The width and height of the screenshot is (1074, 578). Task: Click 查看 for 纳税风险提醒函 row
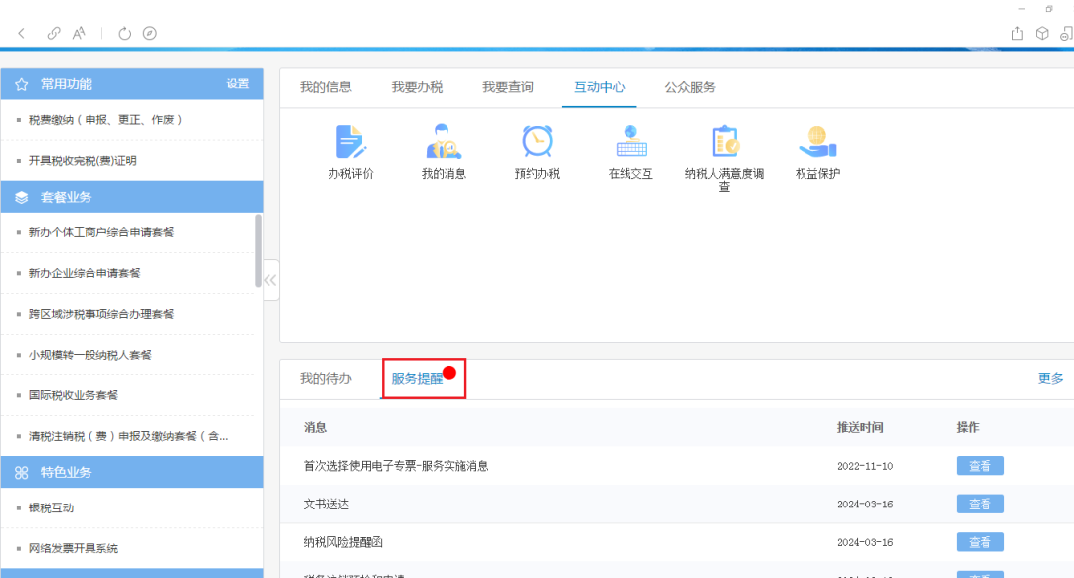[x=980, y=542]
